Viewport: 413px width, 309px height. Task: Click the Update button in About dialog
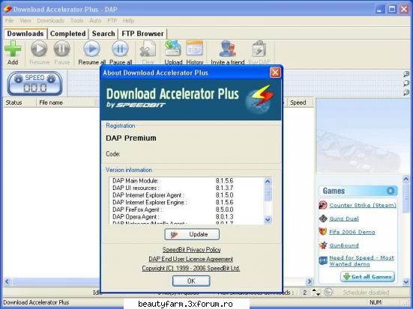click(192, 234)
